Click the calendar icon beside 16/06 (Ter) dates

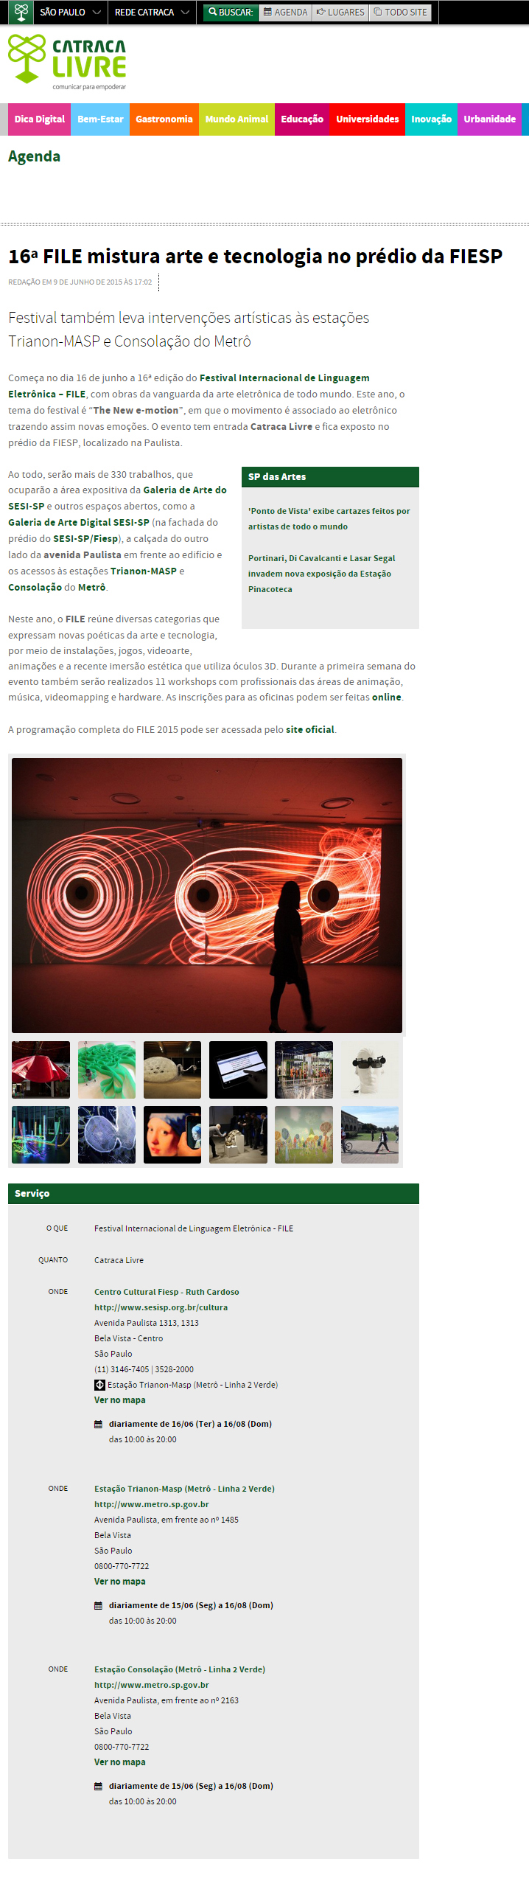click(99, 1424)
